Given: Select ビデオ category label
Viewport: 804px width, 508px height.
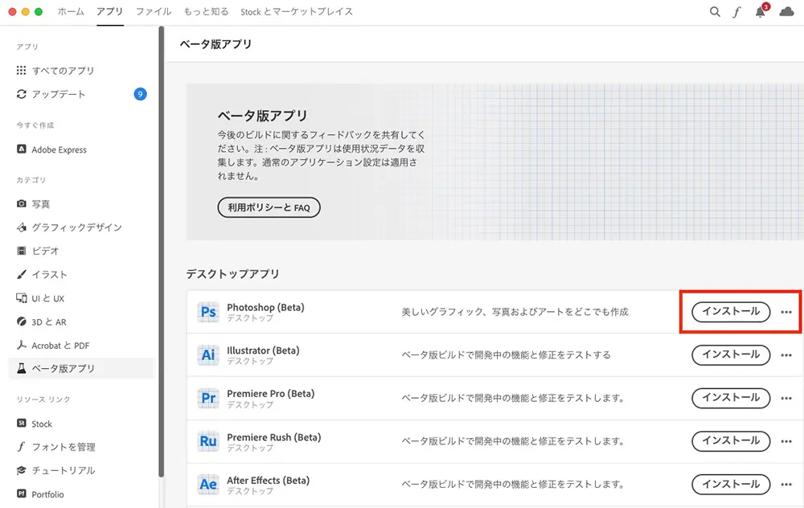Looking at the screenshot, I should [45, 251].
